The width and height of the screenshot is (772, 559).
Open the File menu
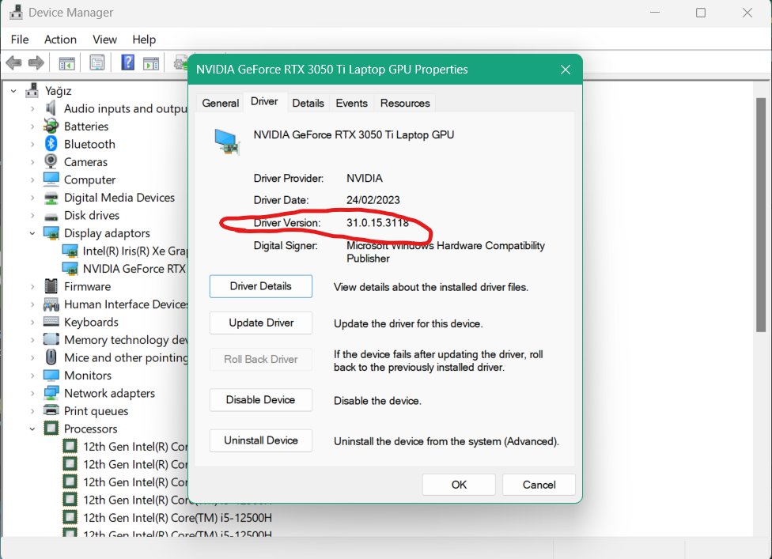tap(20, 40)
